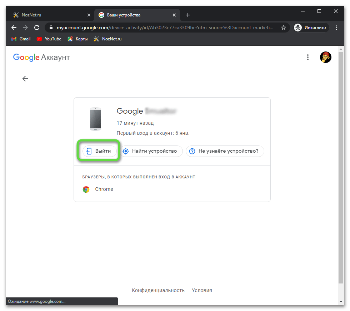Open the Chrome three-dot menu
This screenshot has width=350, height=311.
(x=336, y=28)
